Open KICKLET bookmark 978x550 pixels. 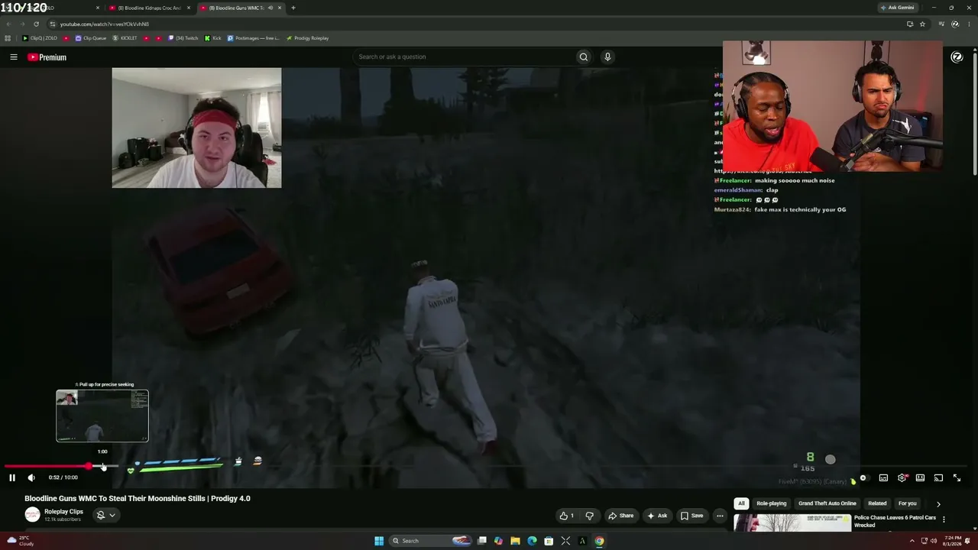125,38
